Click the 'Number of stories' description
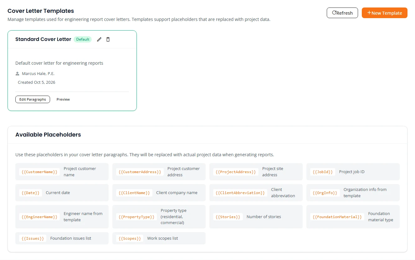This screenshot has width=415, height=260. tap(264, 217)
